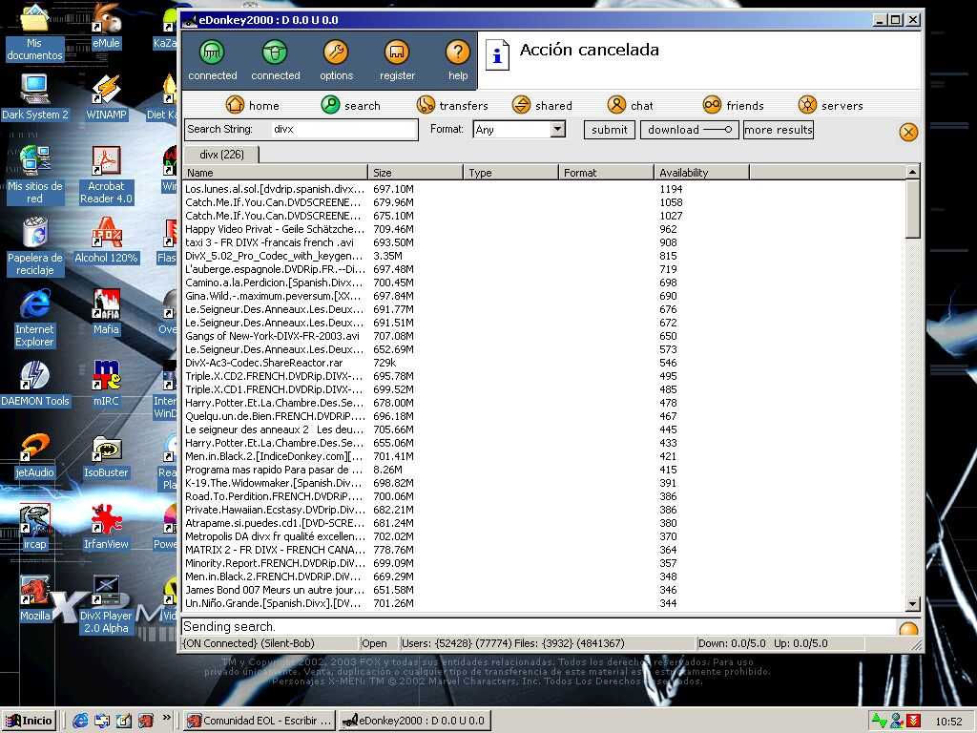Close search tab with orange X icon
Viewport: 977px width, 733px height.
click(x=908, y=132)
